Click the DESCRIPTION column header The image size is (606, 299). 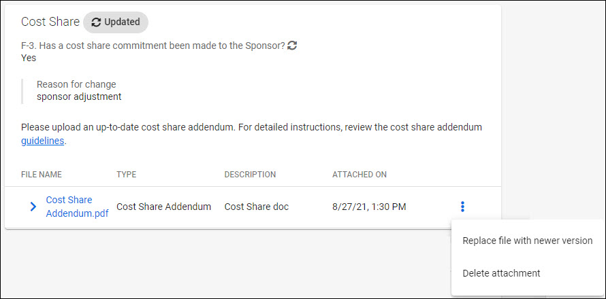pos(250,175)
